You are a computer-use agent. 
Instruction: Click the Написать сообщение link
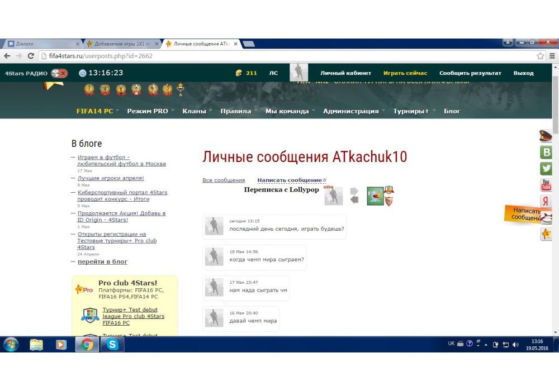tap(290, 180)
